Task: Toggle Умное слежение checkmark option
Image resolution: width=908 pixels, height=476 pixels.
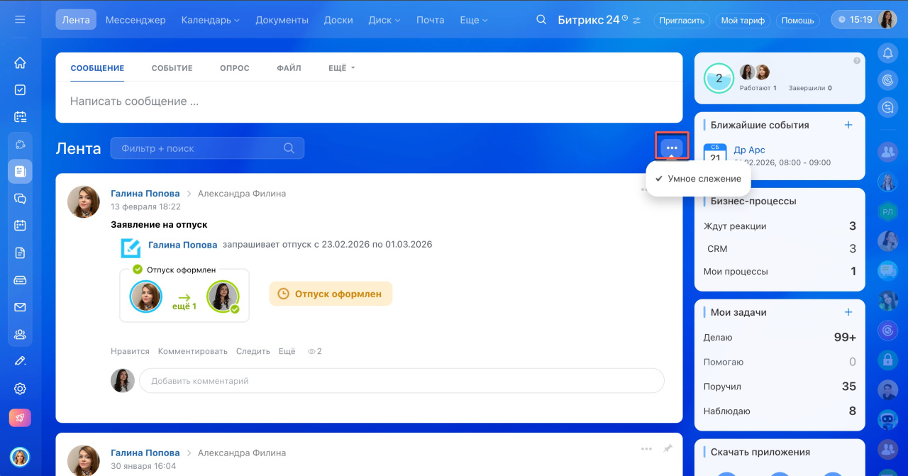Action: pos(698,179)
